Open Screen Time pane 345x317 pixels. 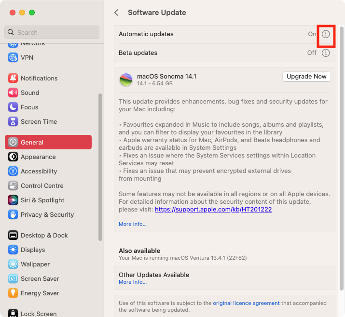[x=48, y=121]
